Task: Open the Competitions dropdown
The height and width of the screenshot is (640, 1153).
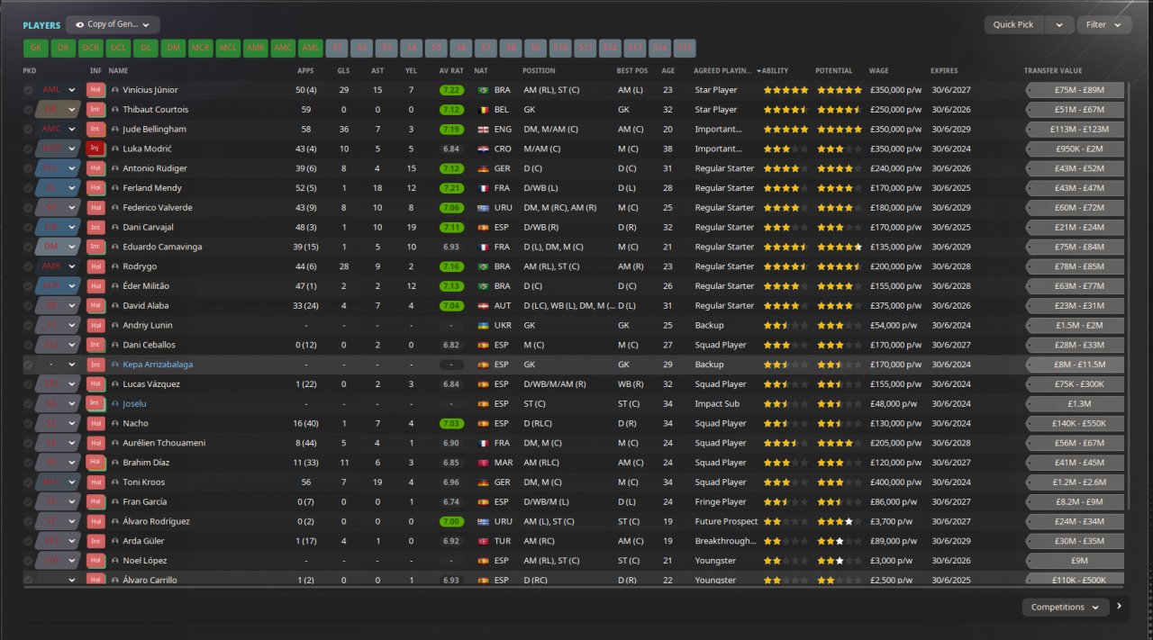Action: click(x=1066, y=608)
